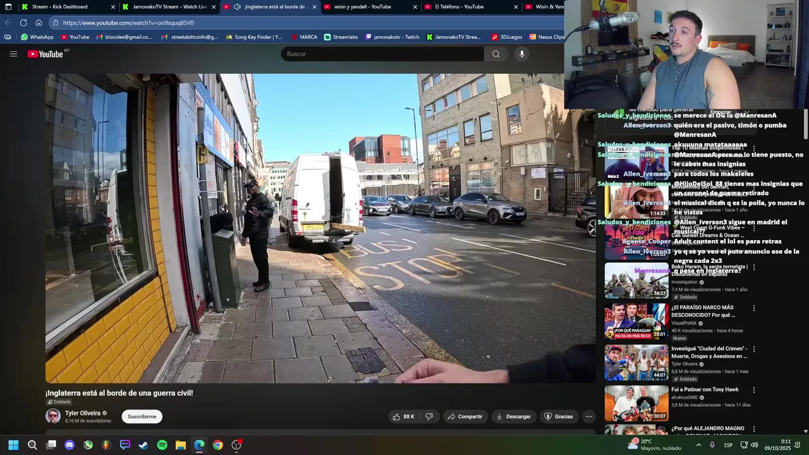Open options menu for Ciudad del Crimen video
The image size is (809, 455).
(753, 349)
